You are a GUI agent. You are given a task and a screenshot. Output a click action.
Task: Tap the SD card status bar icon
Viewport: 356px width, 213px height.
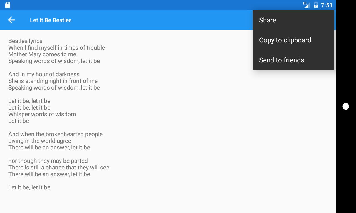click(8, 5)
